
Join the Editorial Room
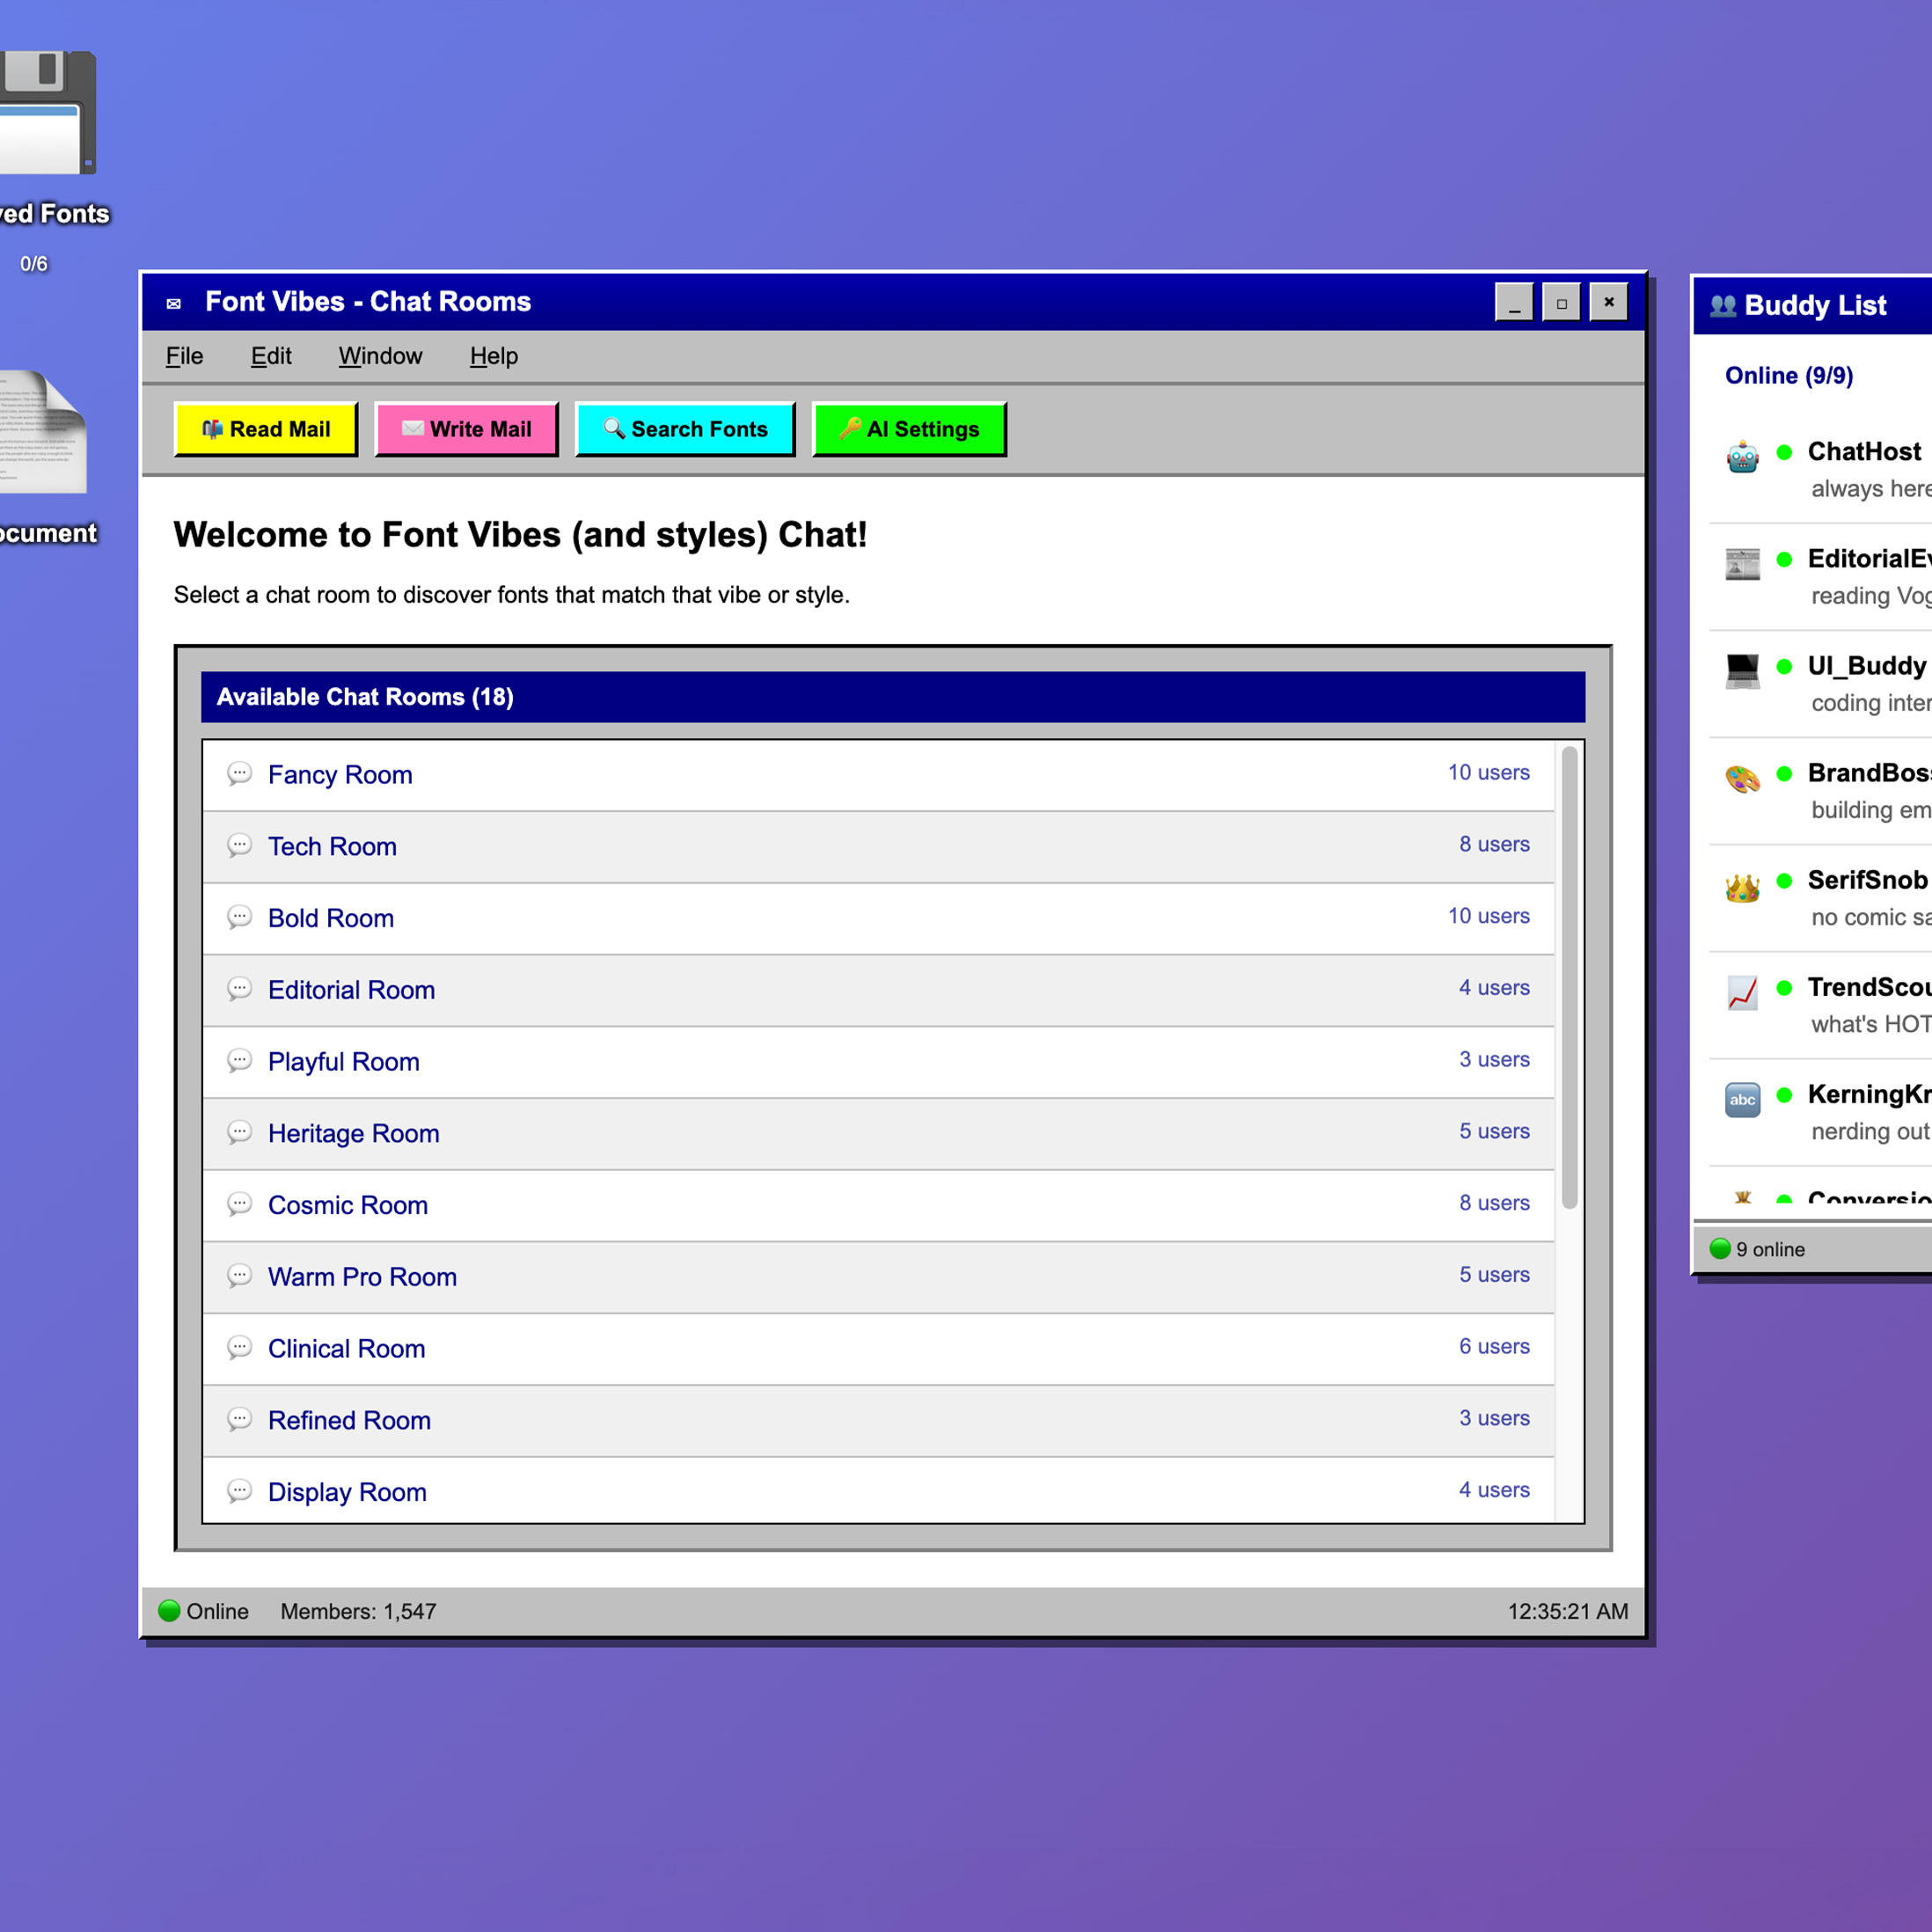click(x=351, y=990)
